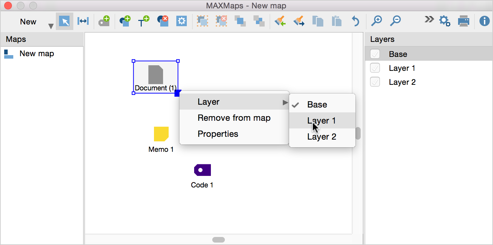This screenshot has width=493, height=245.
Task: Click the undo arrow icon
Action: click(x=355, y=21)
